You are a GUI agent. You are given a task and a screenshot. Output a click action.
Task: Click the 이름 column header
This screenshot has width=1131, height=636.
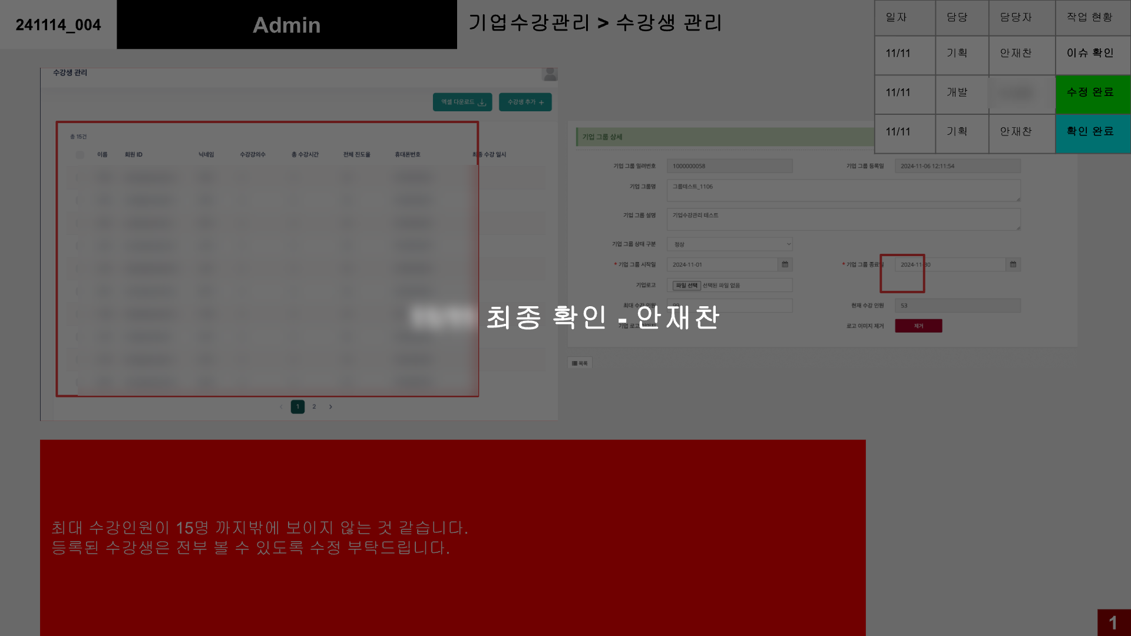tap(102, 154)
